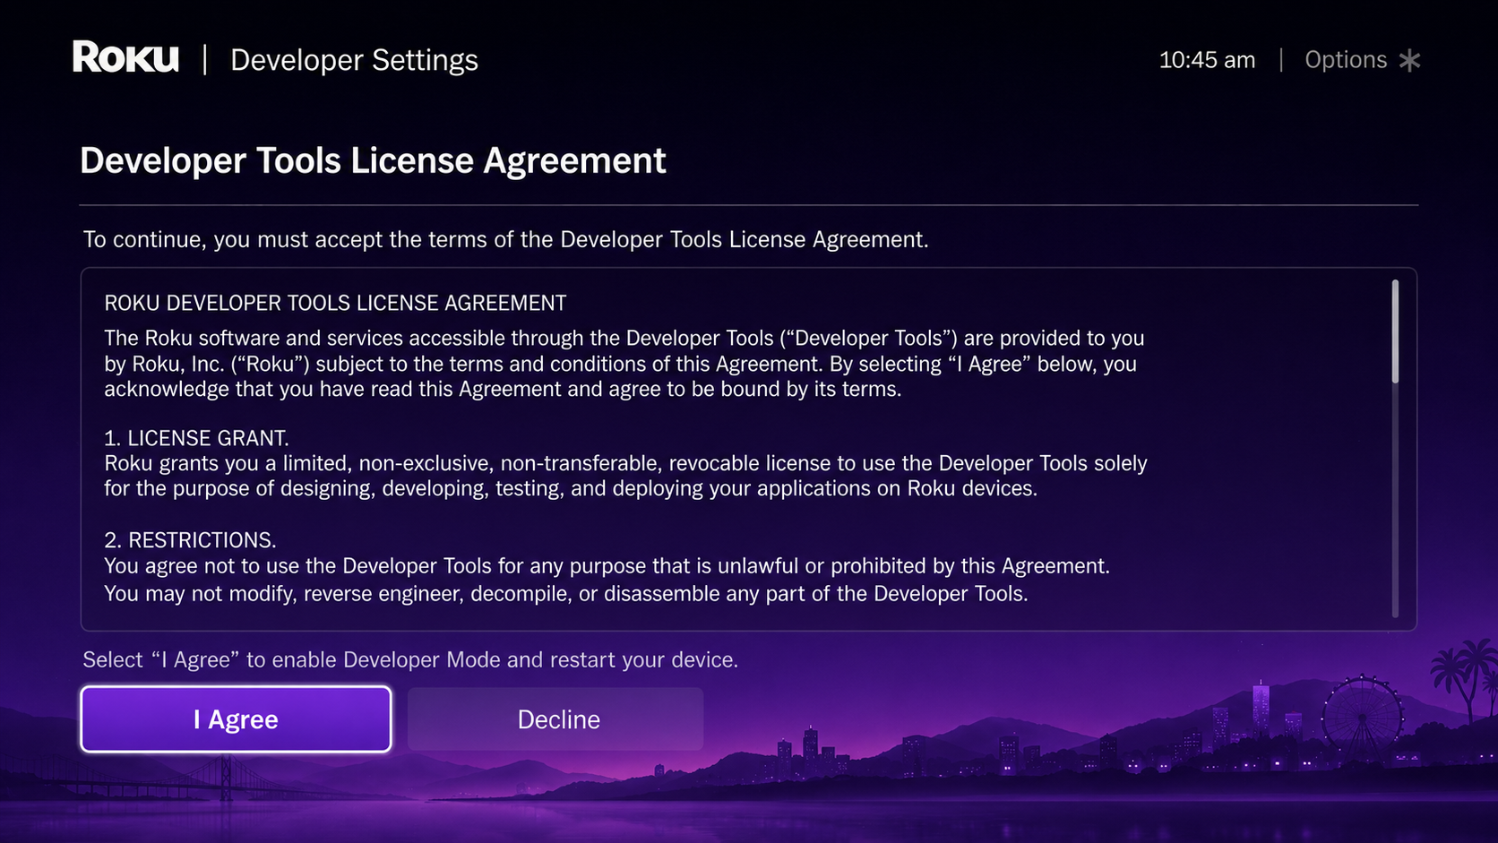Click the line "You may not modify, reverse engineer"
The width and height of the screenshot is (1498, 843).
[x=565, y=593]
